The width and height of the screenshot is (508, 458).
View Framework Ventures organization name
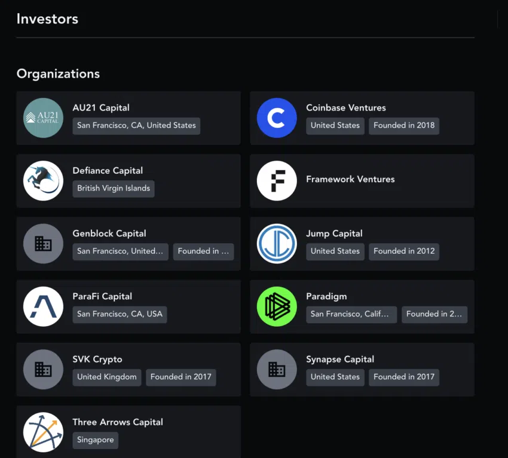pyautogui.click(x=350, y=179)
